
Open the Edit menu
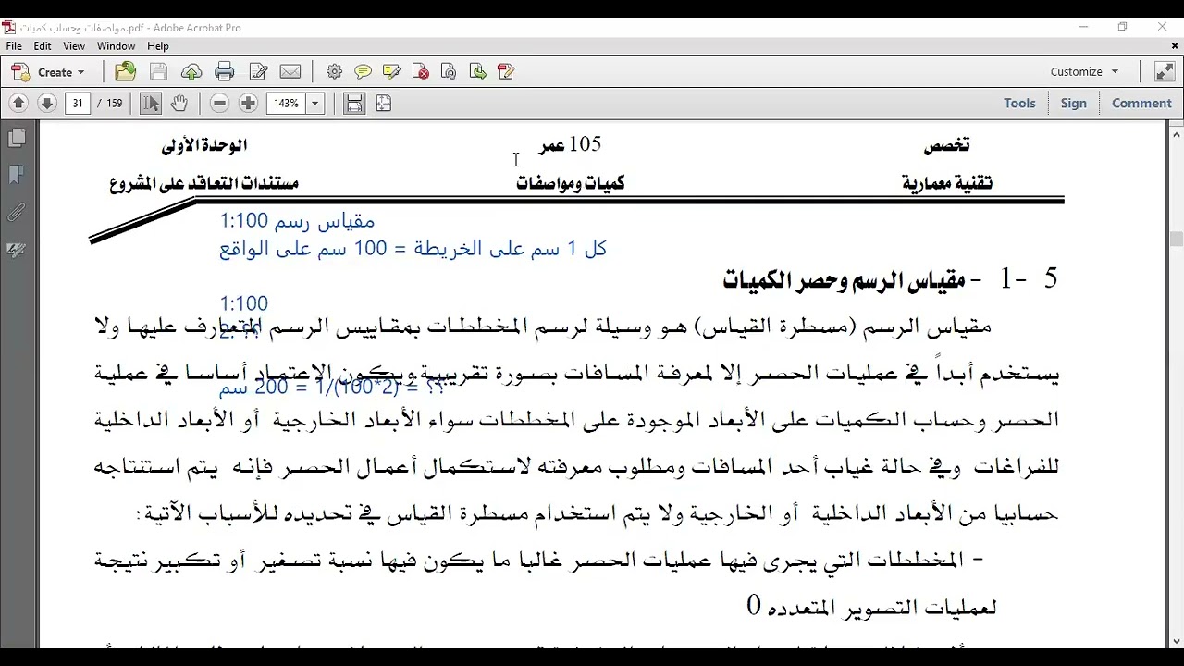pos(43,46)
